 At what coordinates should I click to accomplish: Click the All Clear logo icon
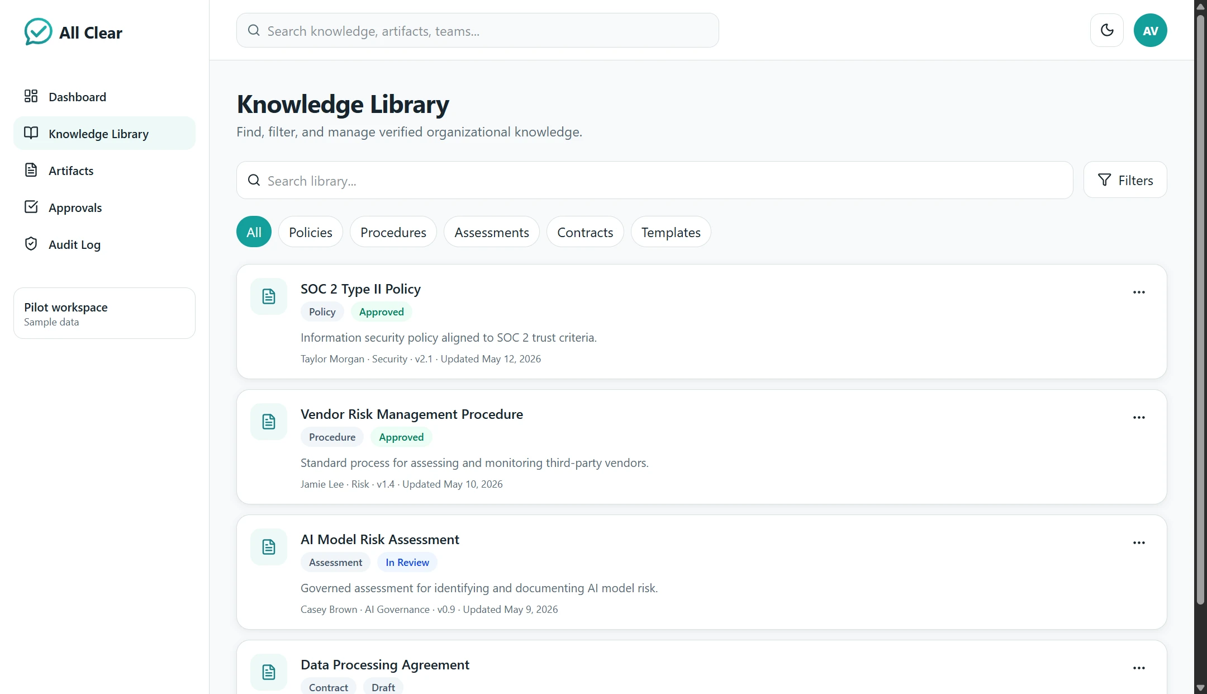coord(38,32)
